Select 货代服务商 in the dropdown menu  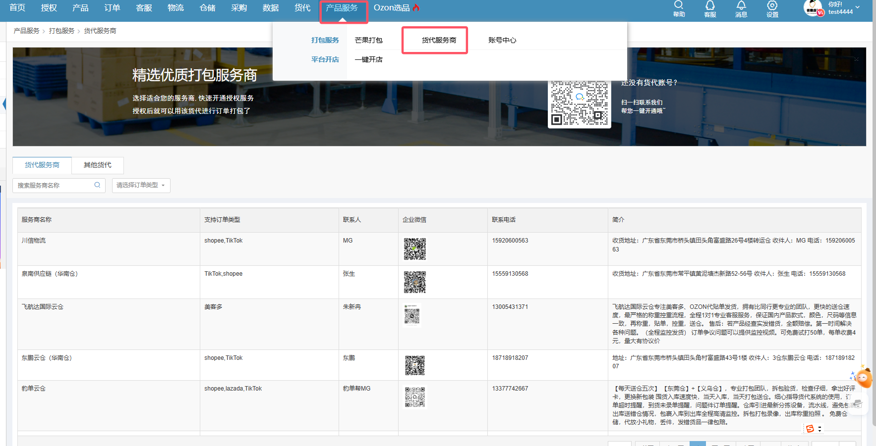coord(439,40)
